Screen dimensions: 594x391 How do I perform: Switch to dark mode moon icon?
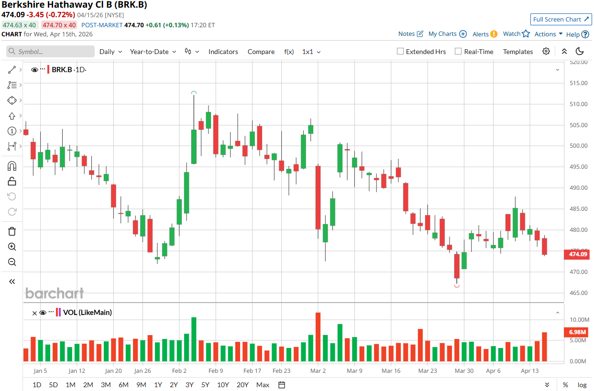[x=580, y=52]
